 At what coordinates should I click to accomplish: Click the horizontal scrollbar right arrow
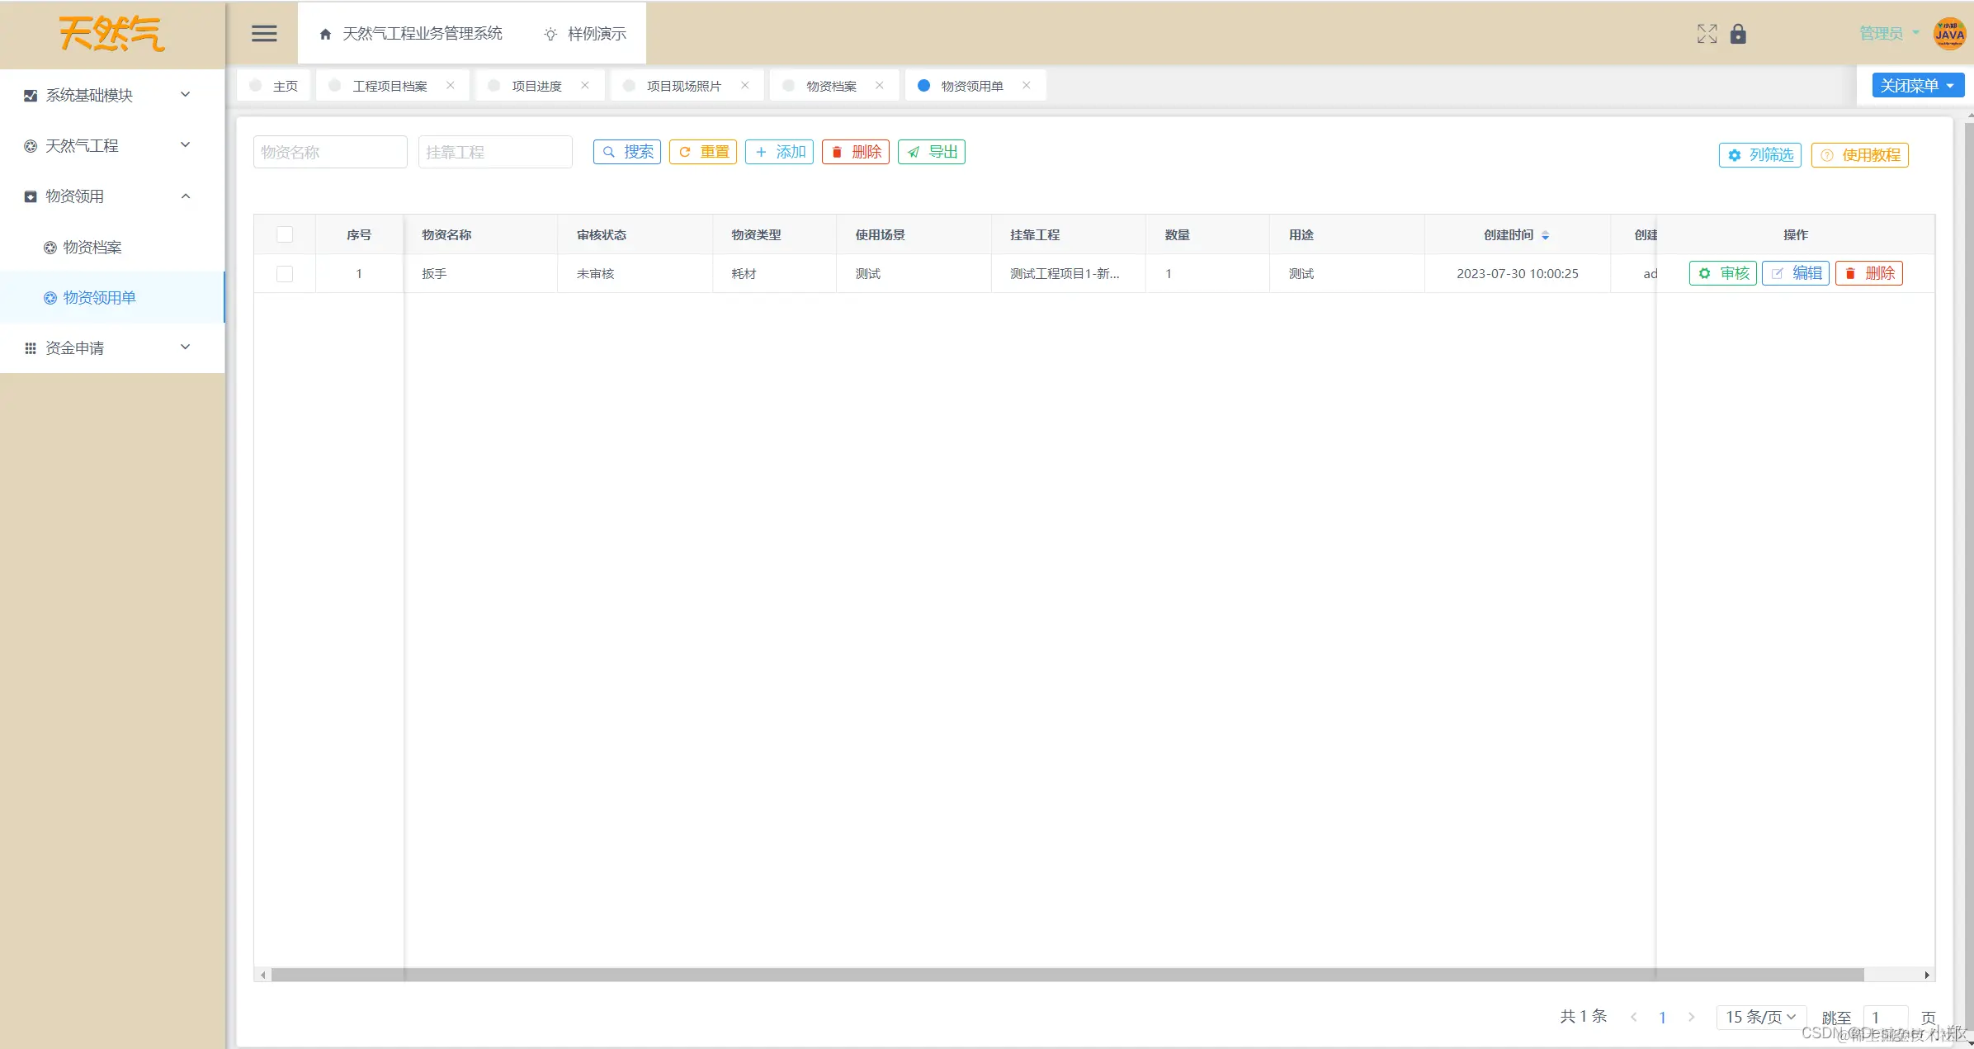pos(1927,975)
